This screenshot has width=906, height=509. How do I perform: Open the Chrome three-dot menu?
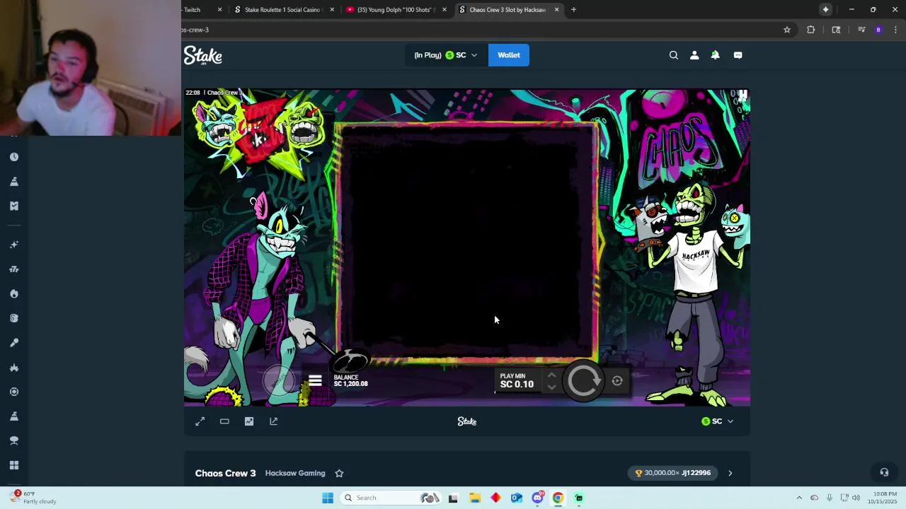pyautogui.click(x=895, y=30)
